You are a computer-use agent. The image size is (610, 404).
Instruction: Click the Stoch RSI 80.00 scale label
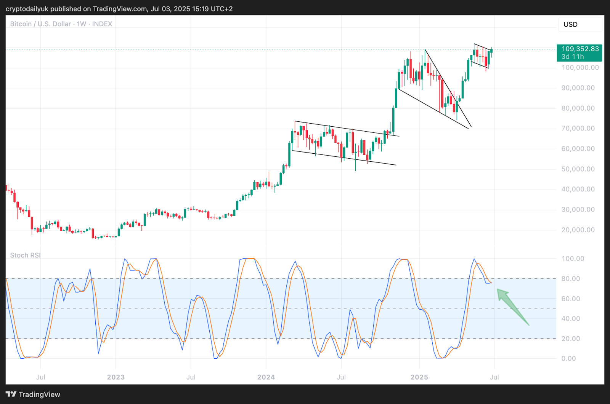pos(571,279)
